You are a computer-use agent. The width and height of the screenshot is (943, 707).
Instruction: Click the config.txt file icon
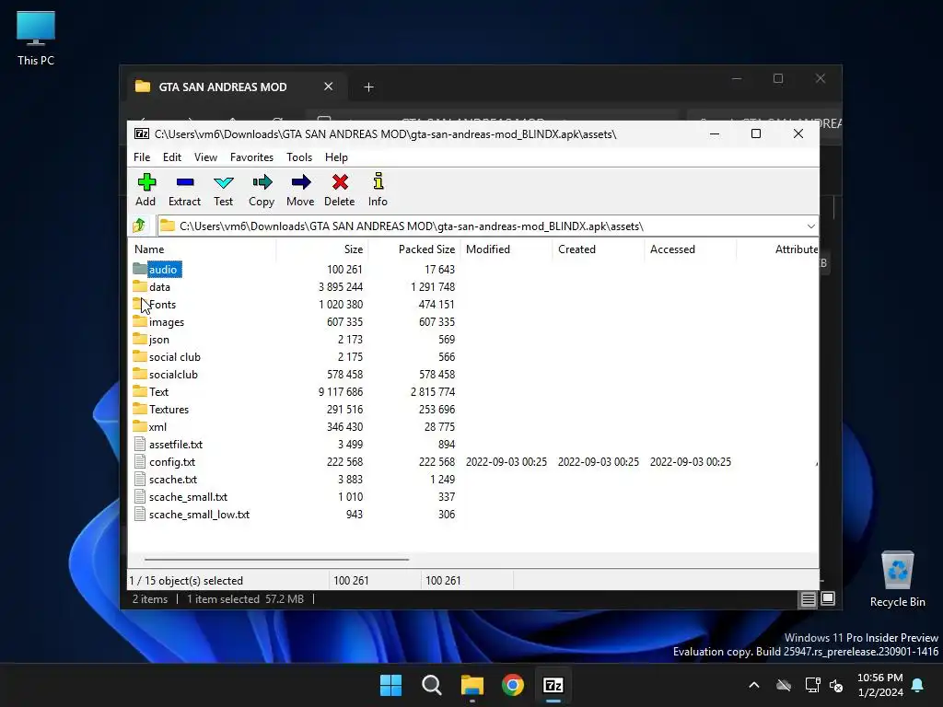140,462
